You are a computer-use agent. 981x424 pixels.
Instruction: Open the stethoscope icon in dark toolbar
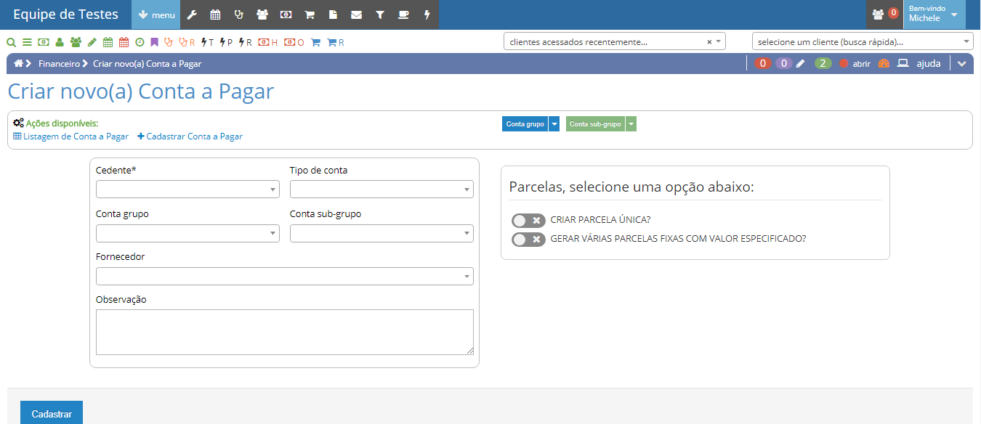pos(238,15)
